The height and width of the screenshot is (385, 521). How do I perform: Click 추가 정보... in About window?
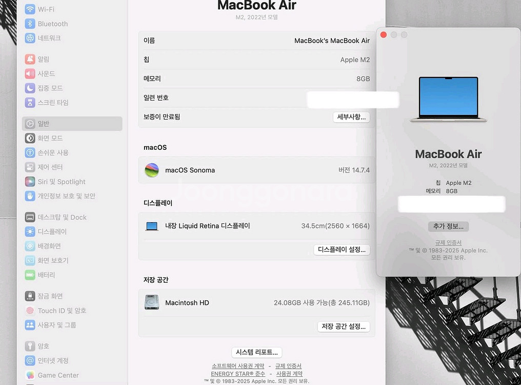(x=448, y=226)
